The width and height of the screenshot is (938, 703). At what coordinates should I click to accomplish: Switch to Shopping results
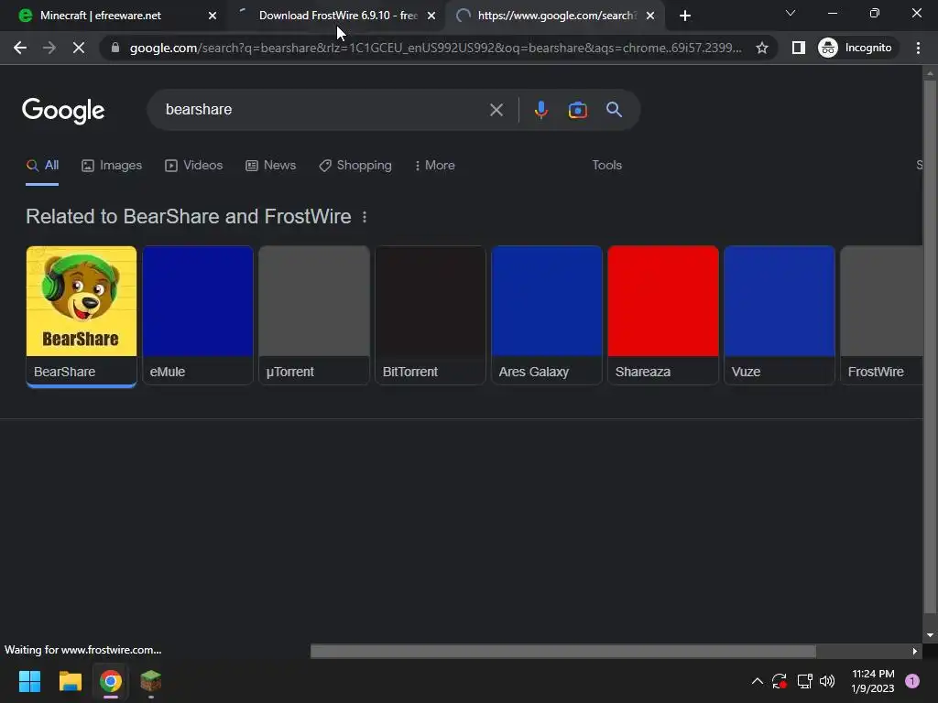point(355,166)
